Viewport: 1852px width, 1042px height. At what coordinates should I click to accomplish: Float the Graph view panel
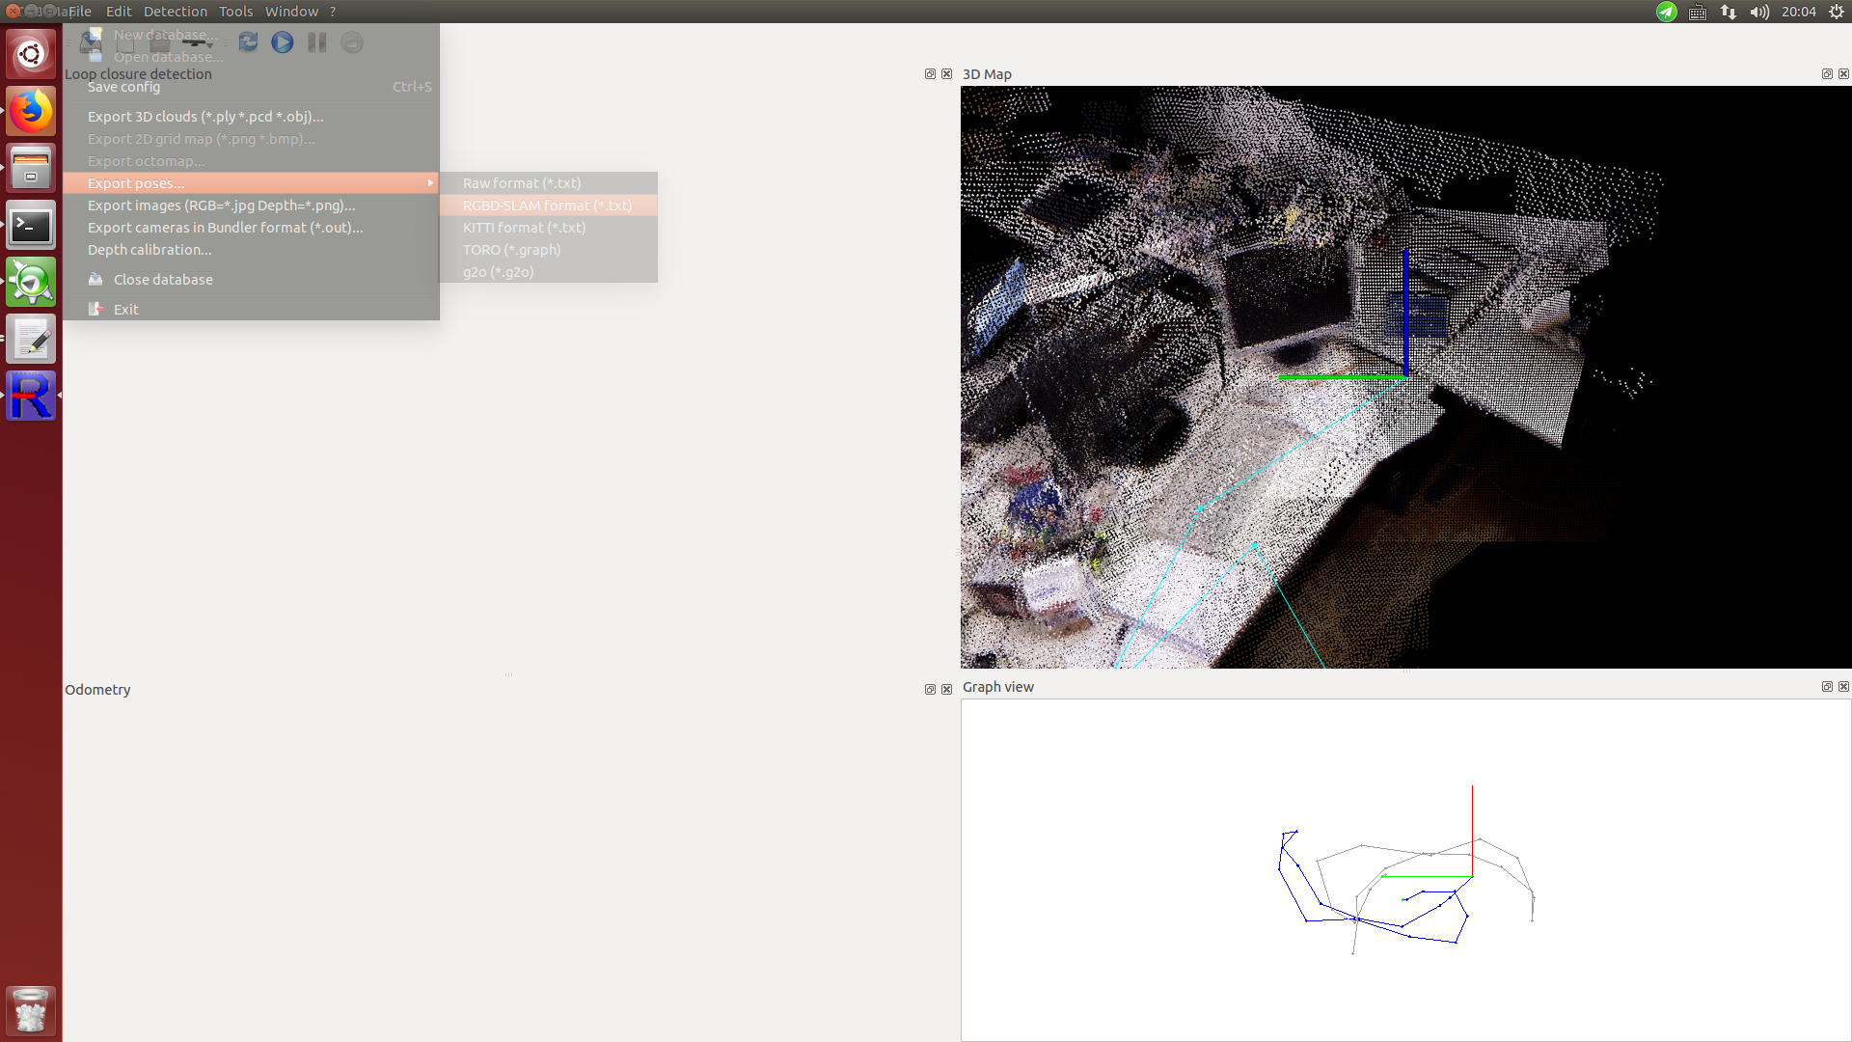pos(1826,687)
